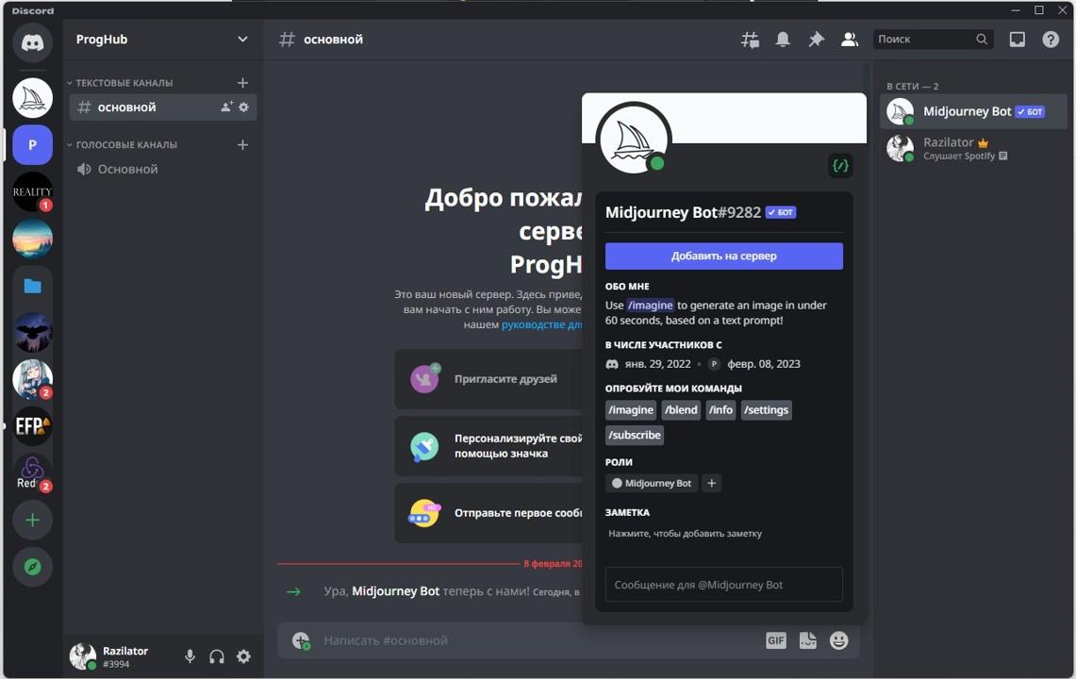The width and height of the screenshot is (1076, 679).
Task: Open the Red server icon
Action: (32, 472)
